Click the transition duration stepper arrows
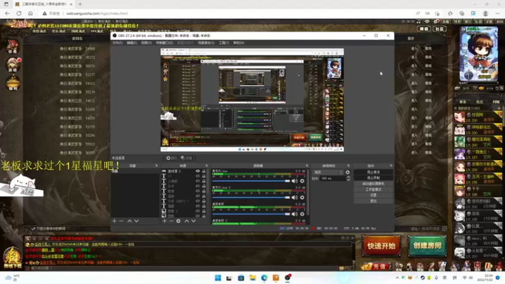 pyautogui.click(x=348, y=178)
